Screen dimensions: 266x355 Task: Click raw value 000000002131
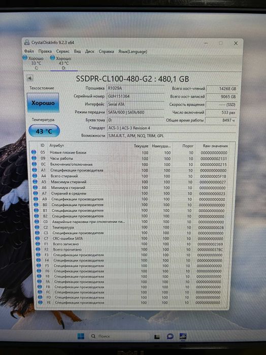tap(214, 158)
